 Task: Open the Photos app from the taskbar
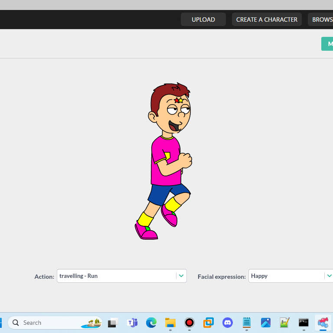[265, 323]
